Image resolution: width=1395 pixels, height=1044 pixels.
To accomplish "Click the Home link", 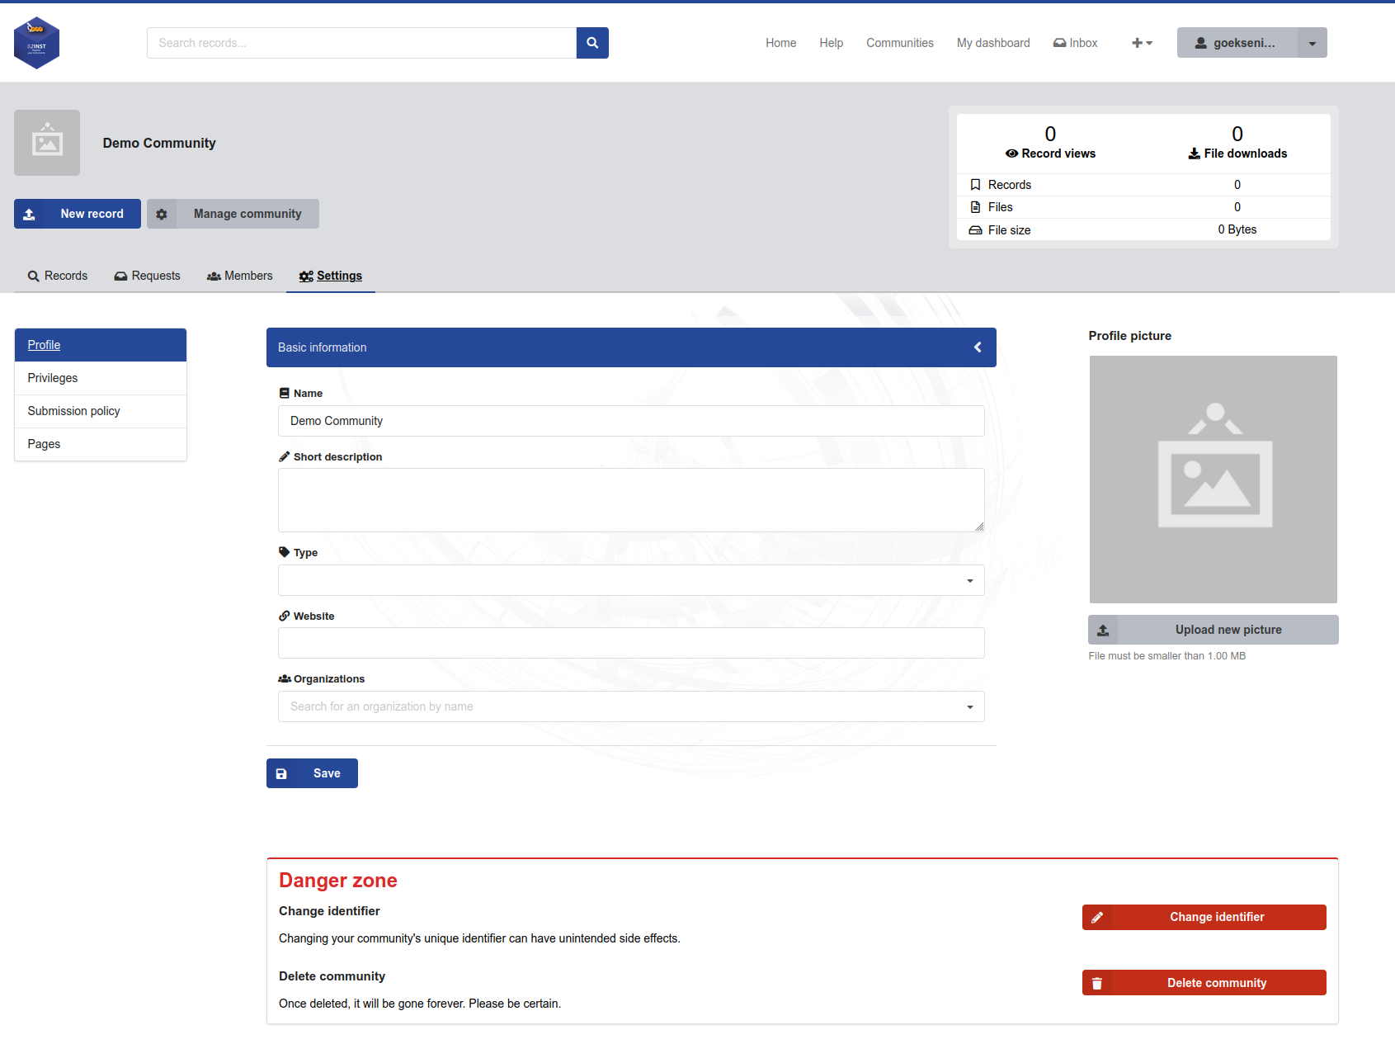I will pos(780,43).
